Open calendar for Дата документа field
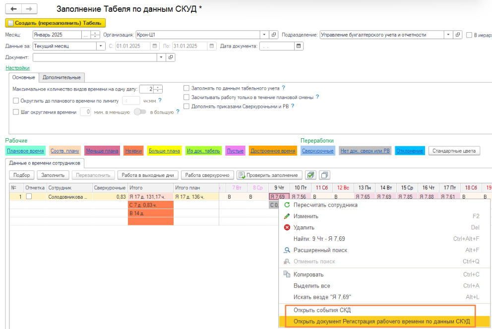 pos(298,46)
